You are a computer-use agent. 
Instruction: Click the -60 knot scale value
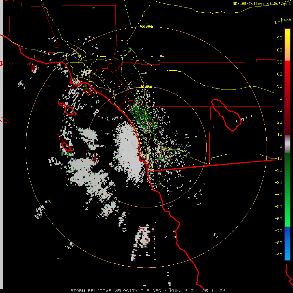coord(278,219)
